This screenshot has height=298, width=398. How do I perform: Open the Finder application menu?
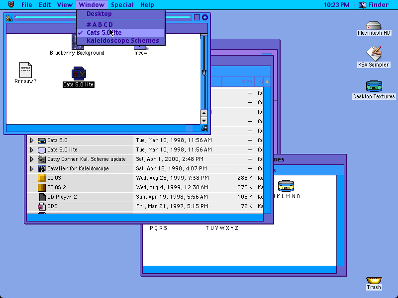click(x=374, y=4)
